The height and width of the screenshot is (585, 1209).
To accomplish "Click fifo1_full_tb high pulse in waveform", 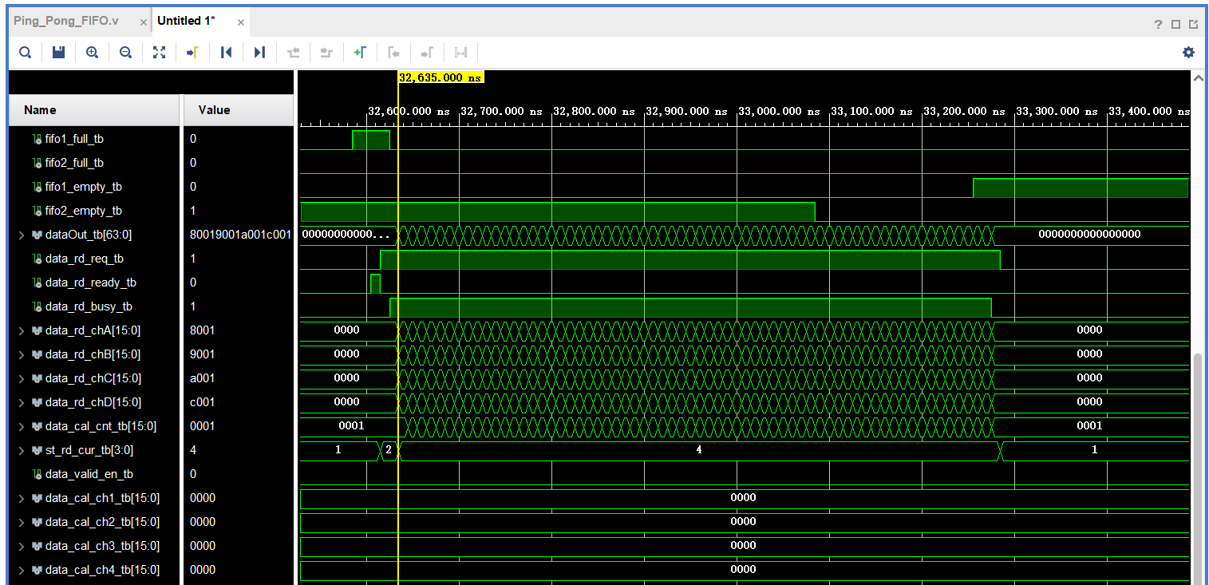I will (x=371, y=140).
